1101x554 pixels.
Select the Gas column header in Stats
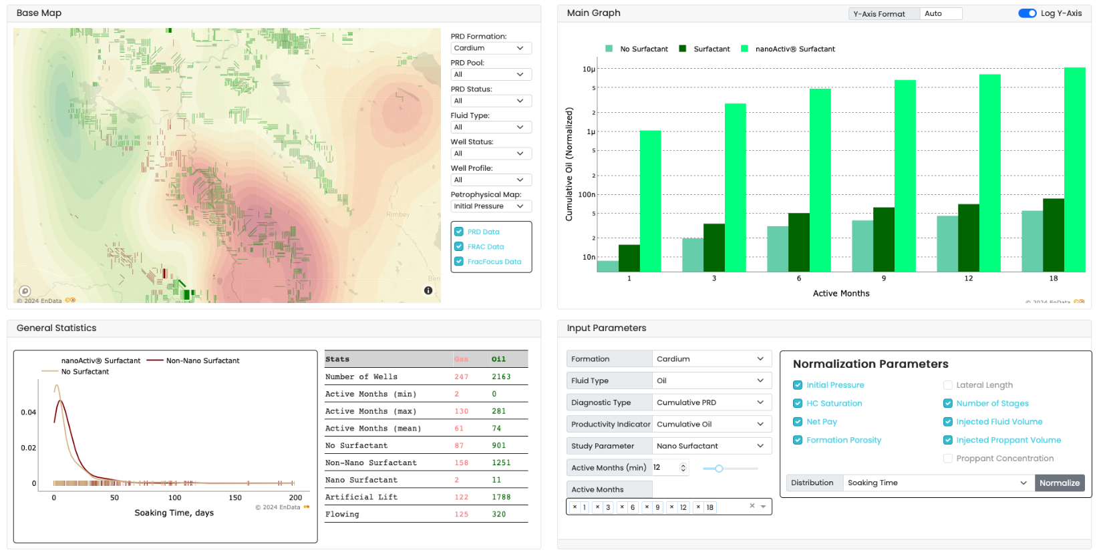tap(461, 359)
